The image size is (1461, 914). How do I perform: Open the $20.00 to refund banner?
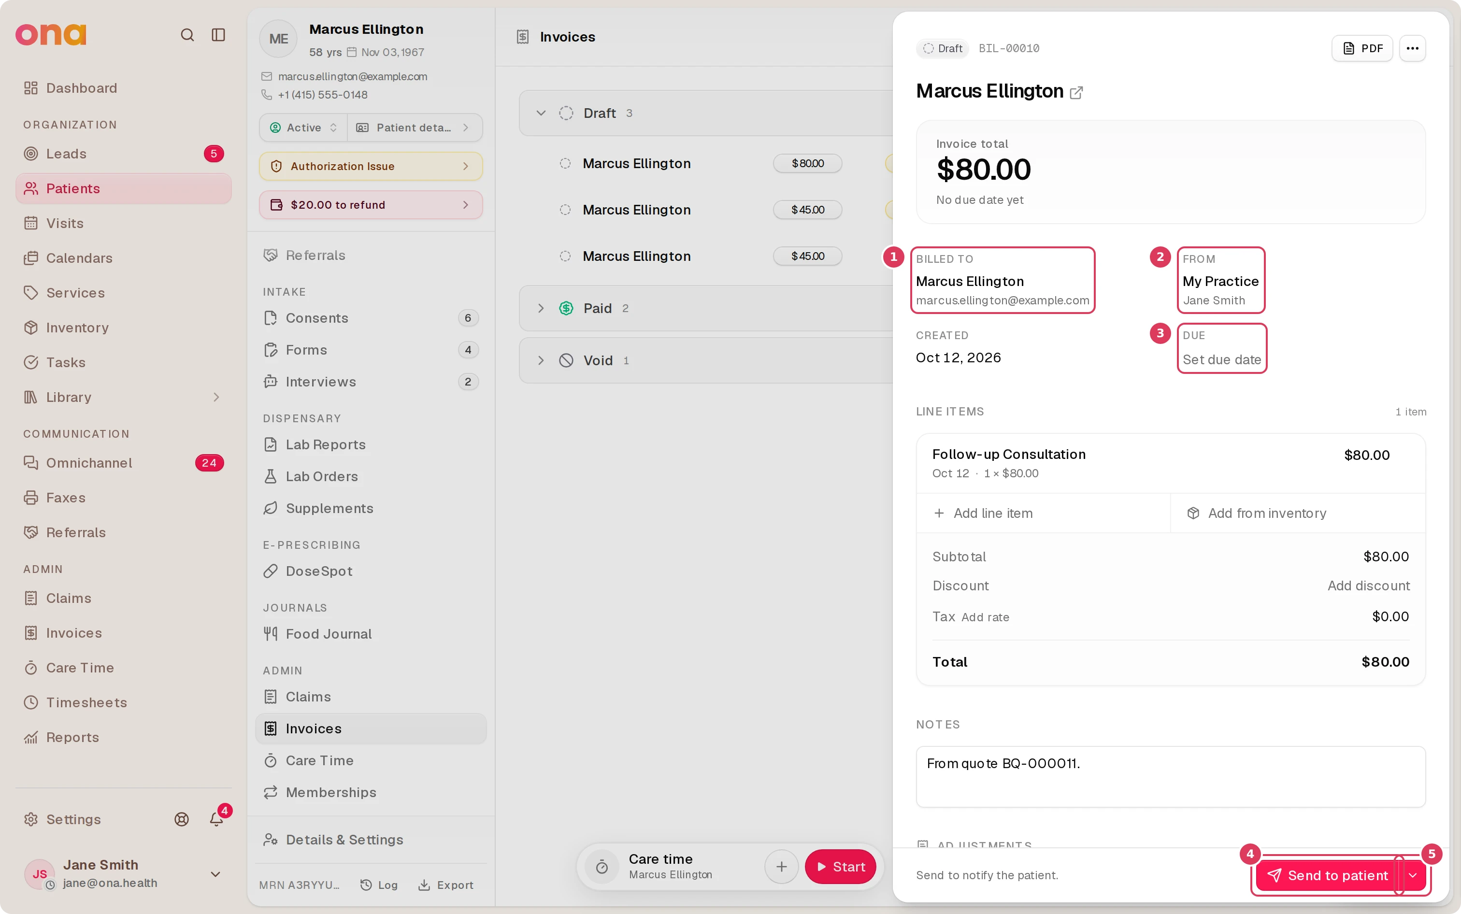[371, 205]
